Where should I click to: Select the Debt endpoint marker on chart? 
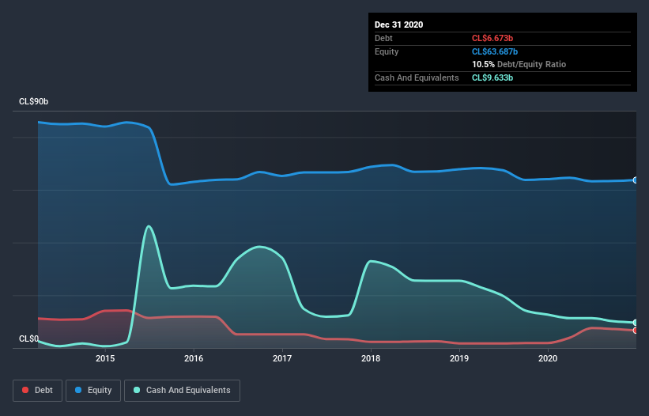[636, 331]
